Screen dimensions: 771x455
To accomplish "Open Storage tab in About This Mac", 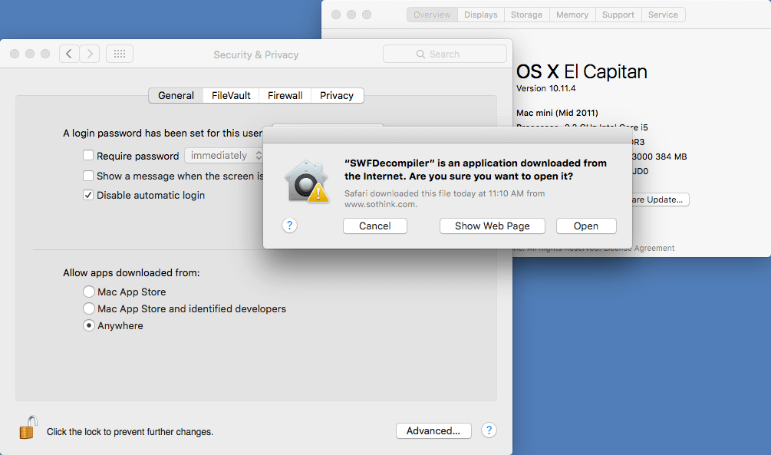I will [x=526, y=15].
